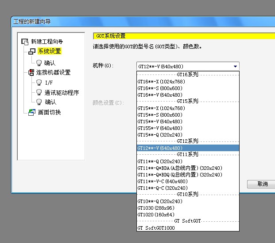Select GT1030 (288x96) model entry

(x=157, y=208)
